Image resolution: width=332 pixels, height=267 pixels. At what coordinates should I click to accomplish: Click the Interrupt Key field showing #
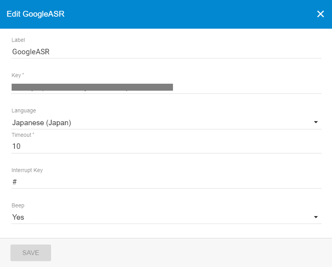pyautogui.click(x=166, y=182)
